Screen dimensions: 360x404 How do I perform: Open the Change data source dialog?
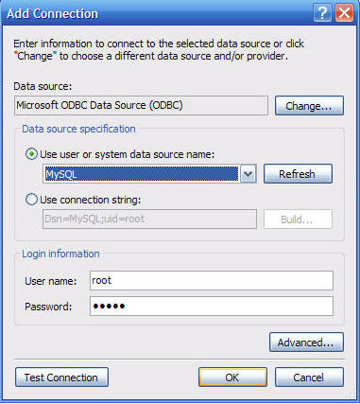pos(309,106)
